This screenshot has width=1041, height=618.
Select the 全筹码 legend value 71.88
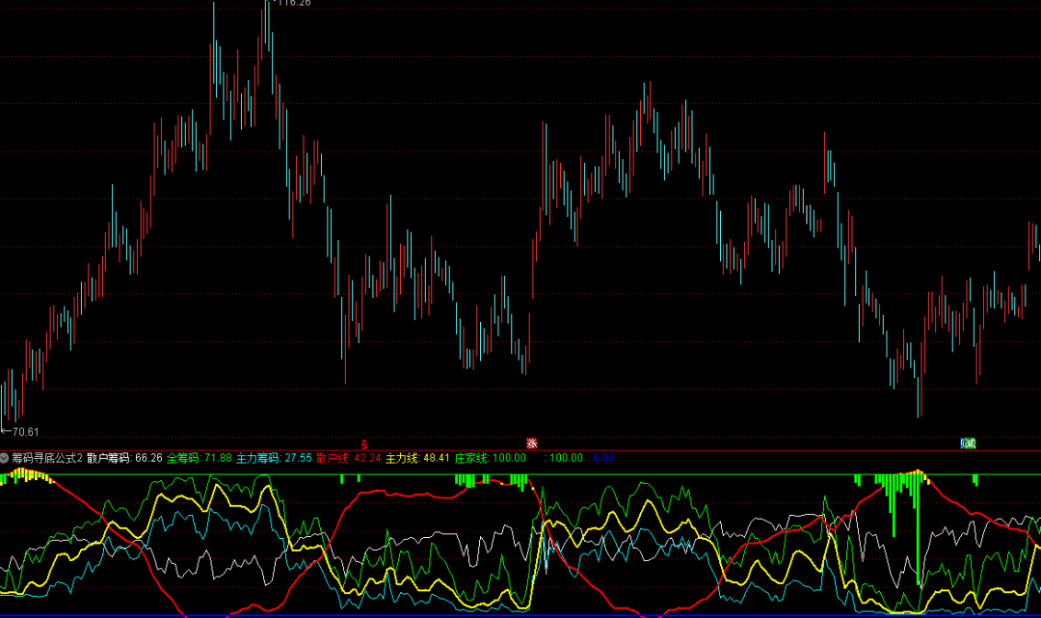pyautogui.click(x=217, y=458)
